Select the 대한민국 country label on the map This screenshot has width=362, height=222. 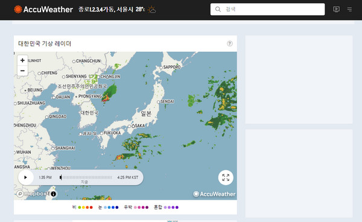point(89,113)
